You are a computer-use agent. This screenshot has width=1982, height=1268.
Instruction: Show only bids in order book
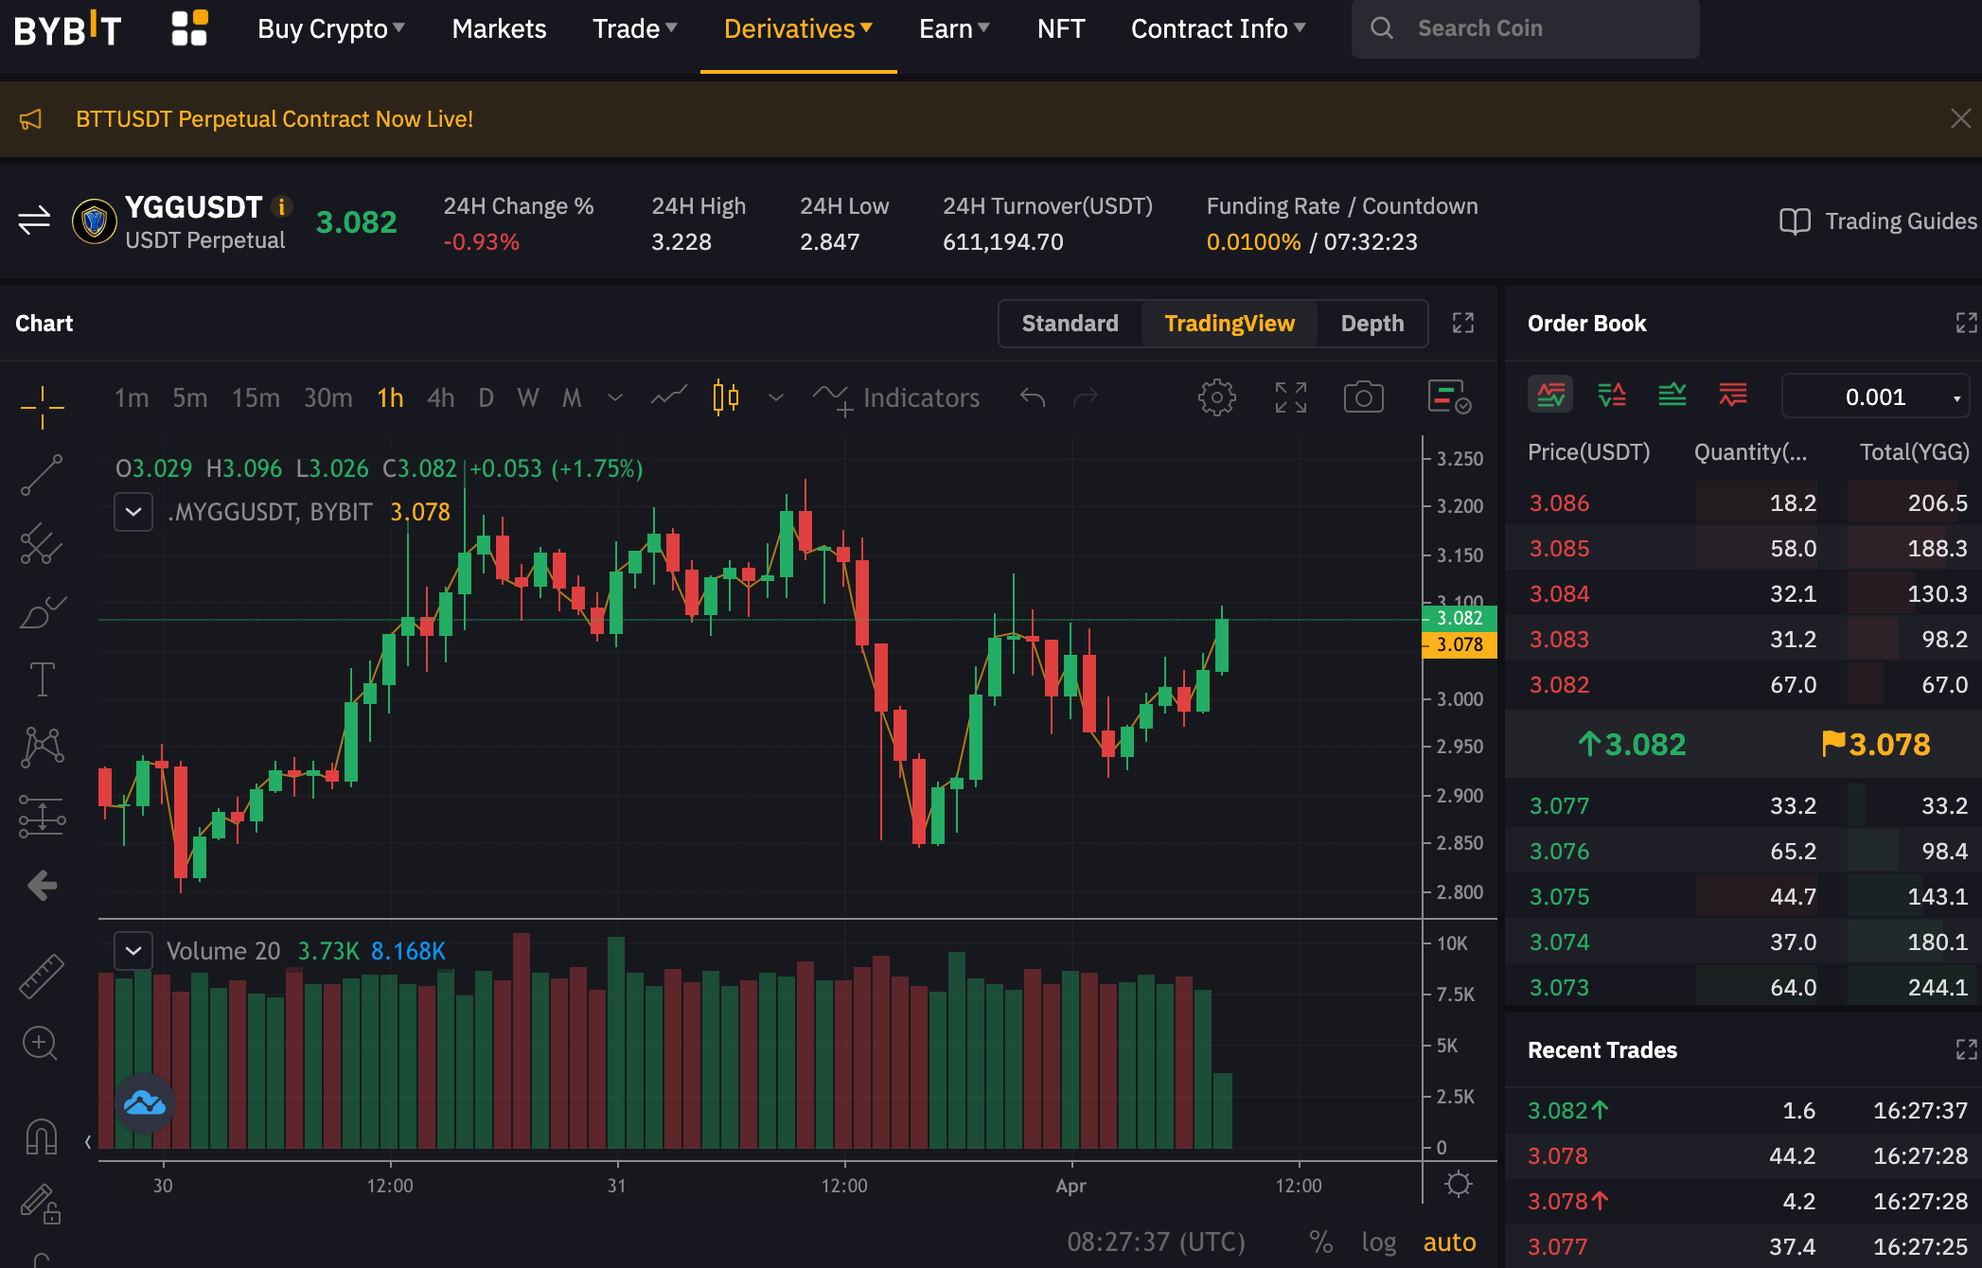[1672, 395]
